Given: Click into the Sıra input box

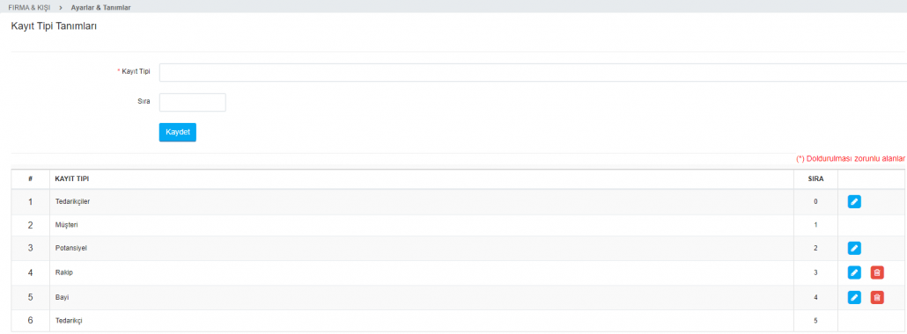Looking at the screenshot, I should [x=192, y=102].
